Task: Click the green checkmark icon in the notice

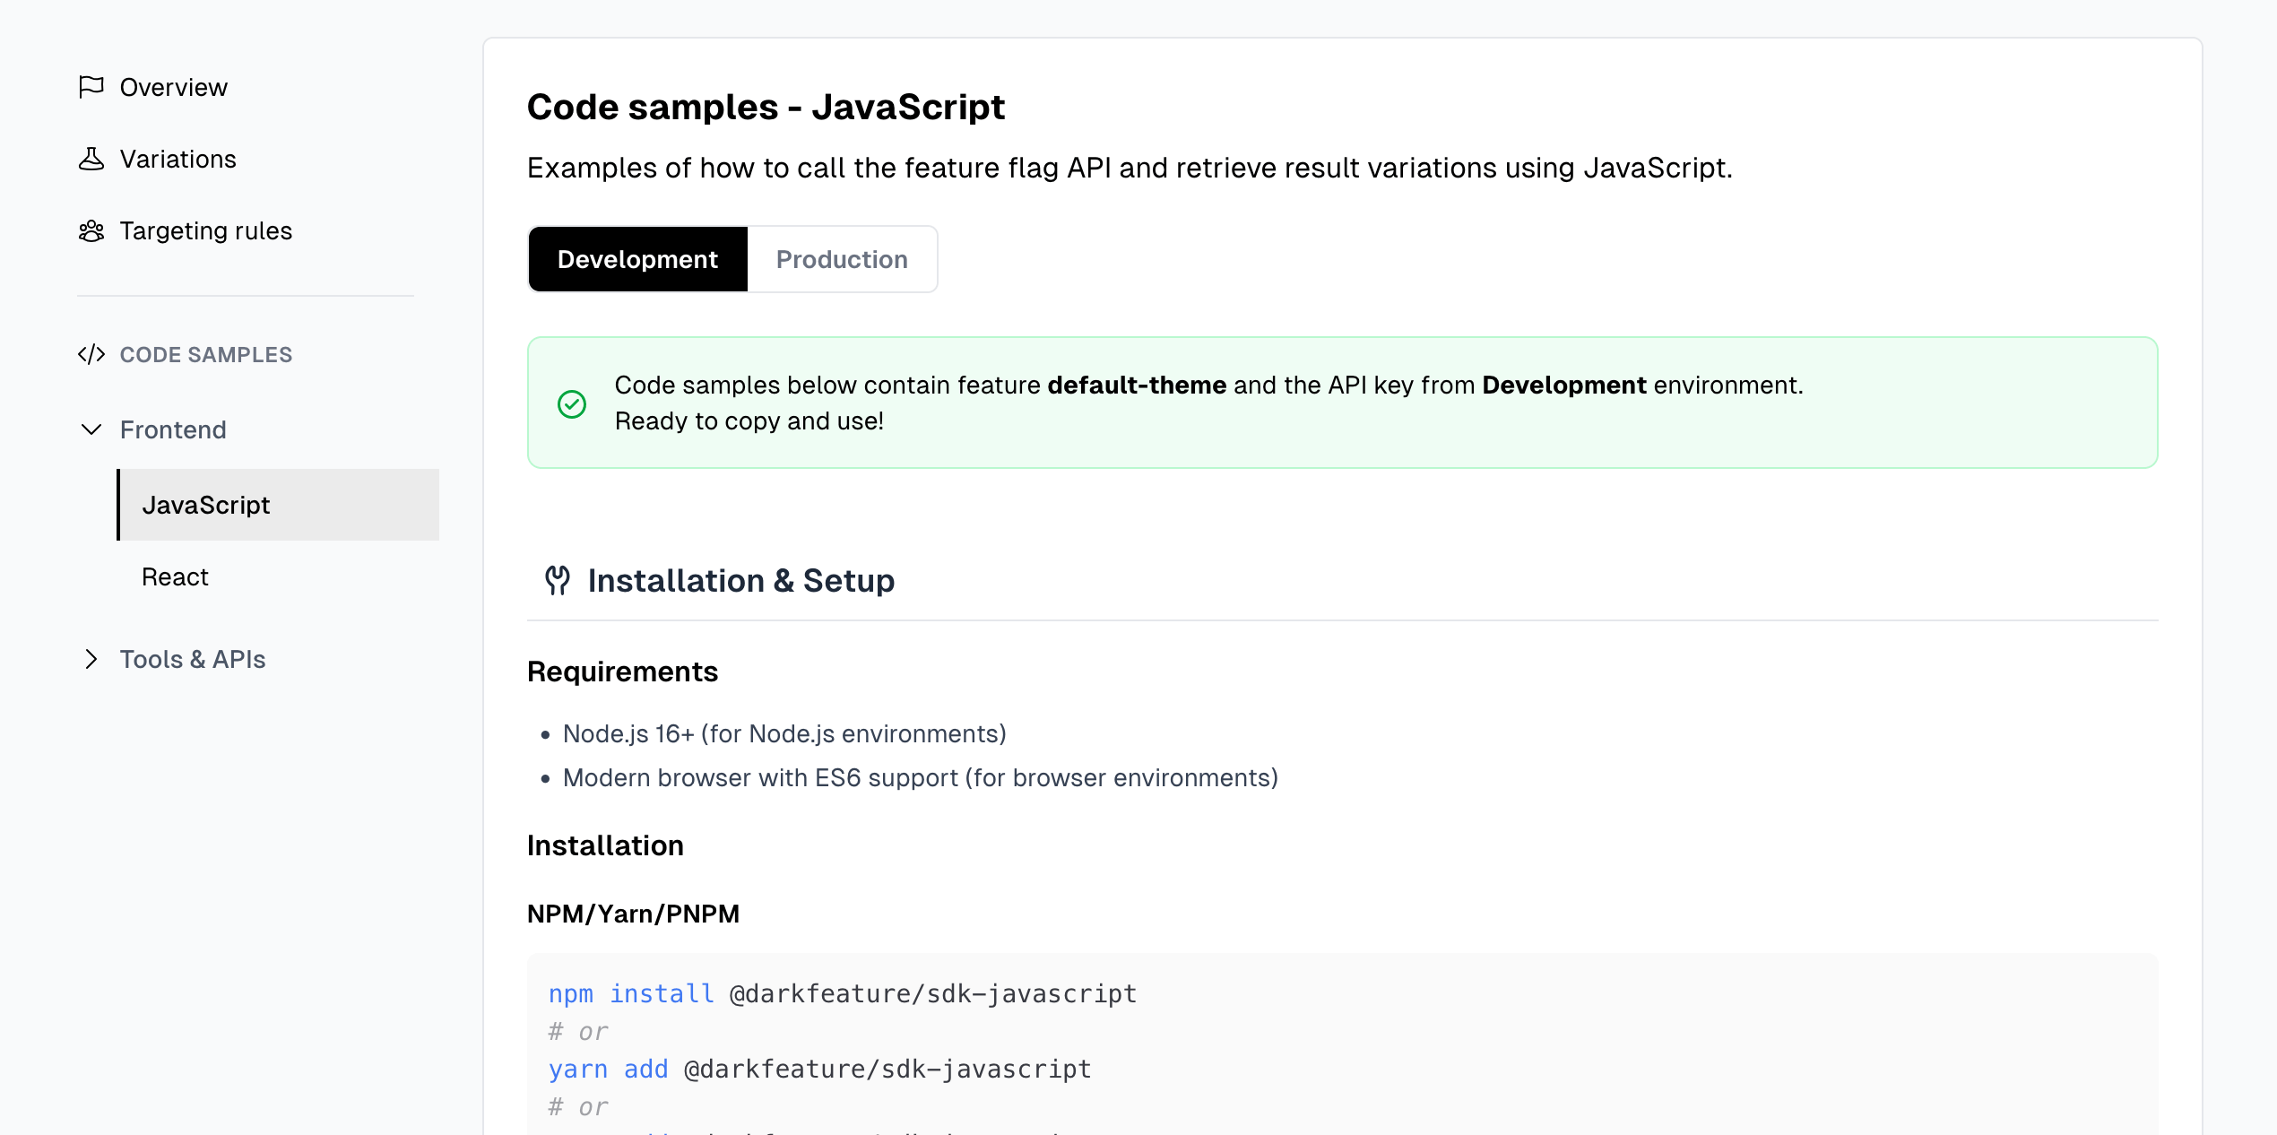Action: tap(572, 404)
